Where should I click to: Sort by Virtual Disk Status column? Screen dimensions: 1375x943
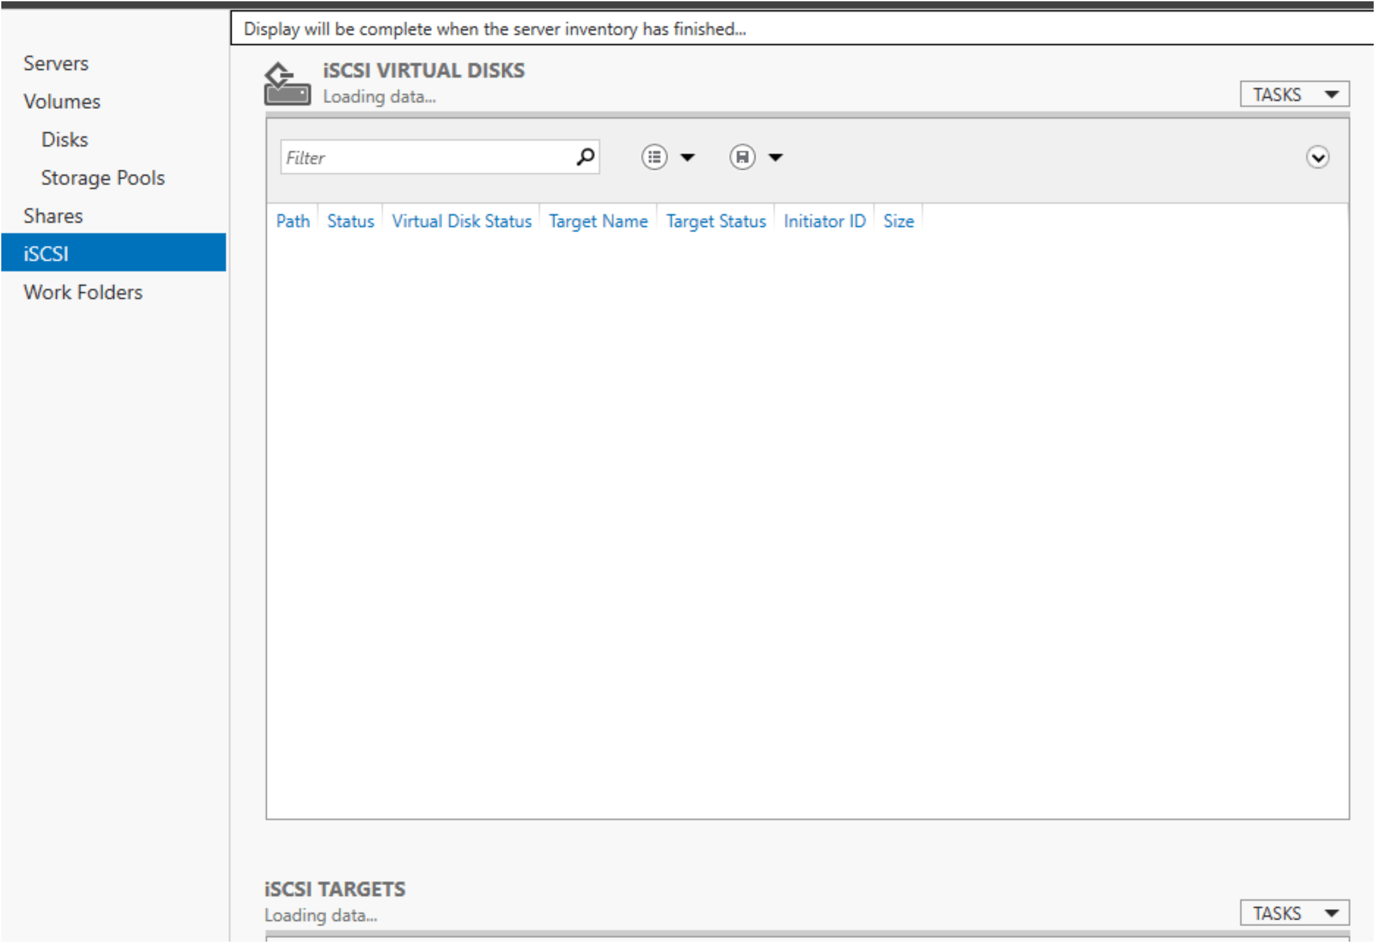pos(461,221)
